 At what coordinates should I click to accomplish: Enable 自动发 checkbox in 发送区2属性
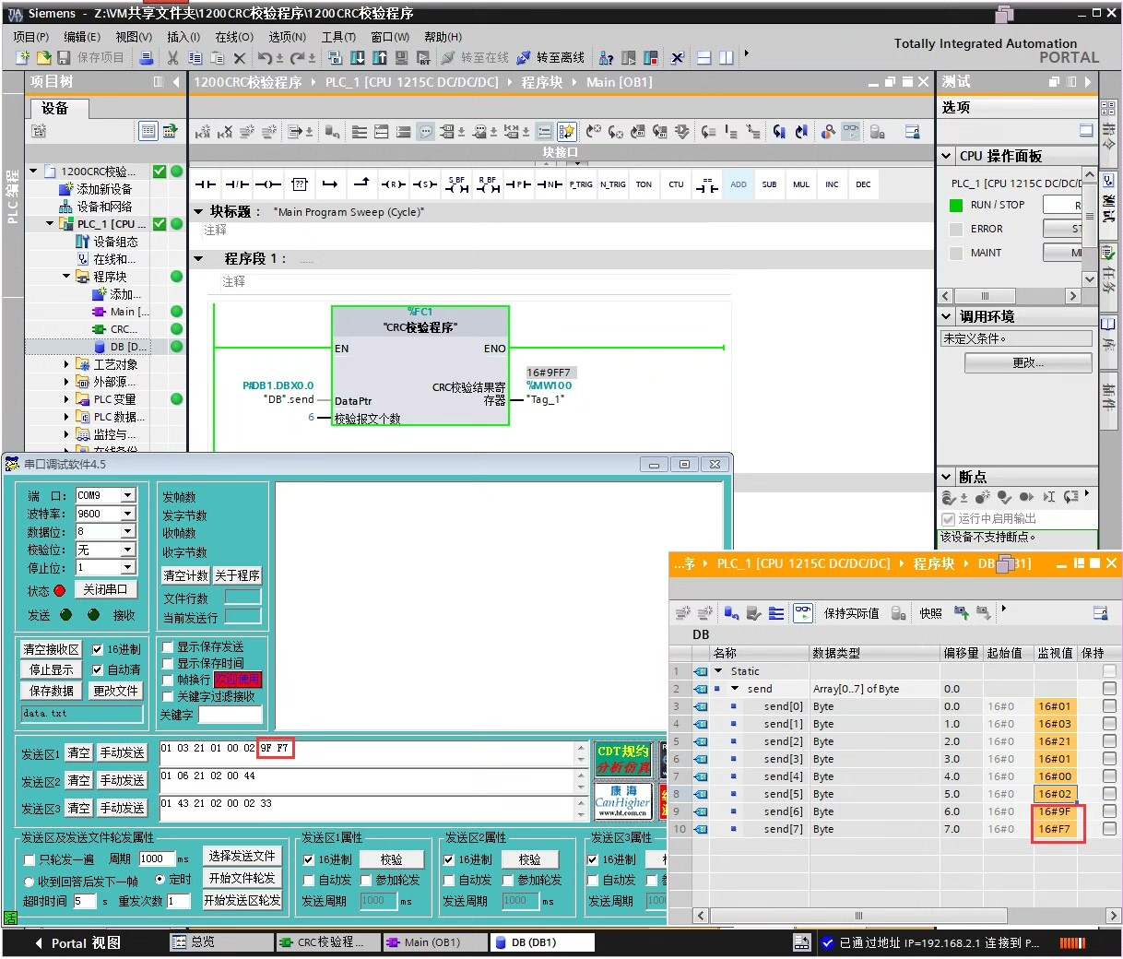(449, 881)
